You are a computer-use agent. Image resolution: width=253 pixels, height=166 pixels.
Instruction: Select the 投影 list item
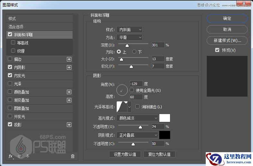(39, 125)
